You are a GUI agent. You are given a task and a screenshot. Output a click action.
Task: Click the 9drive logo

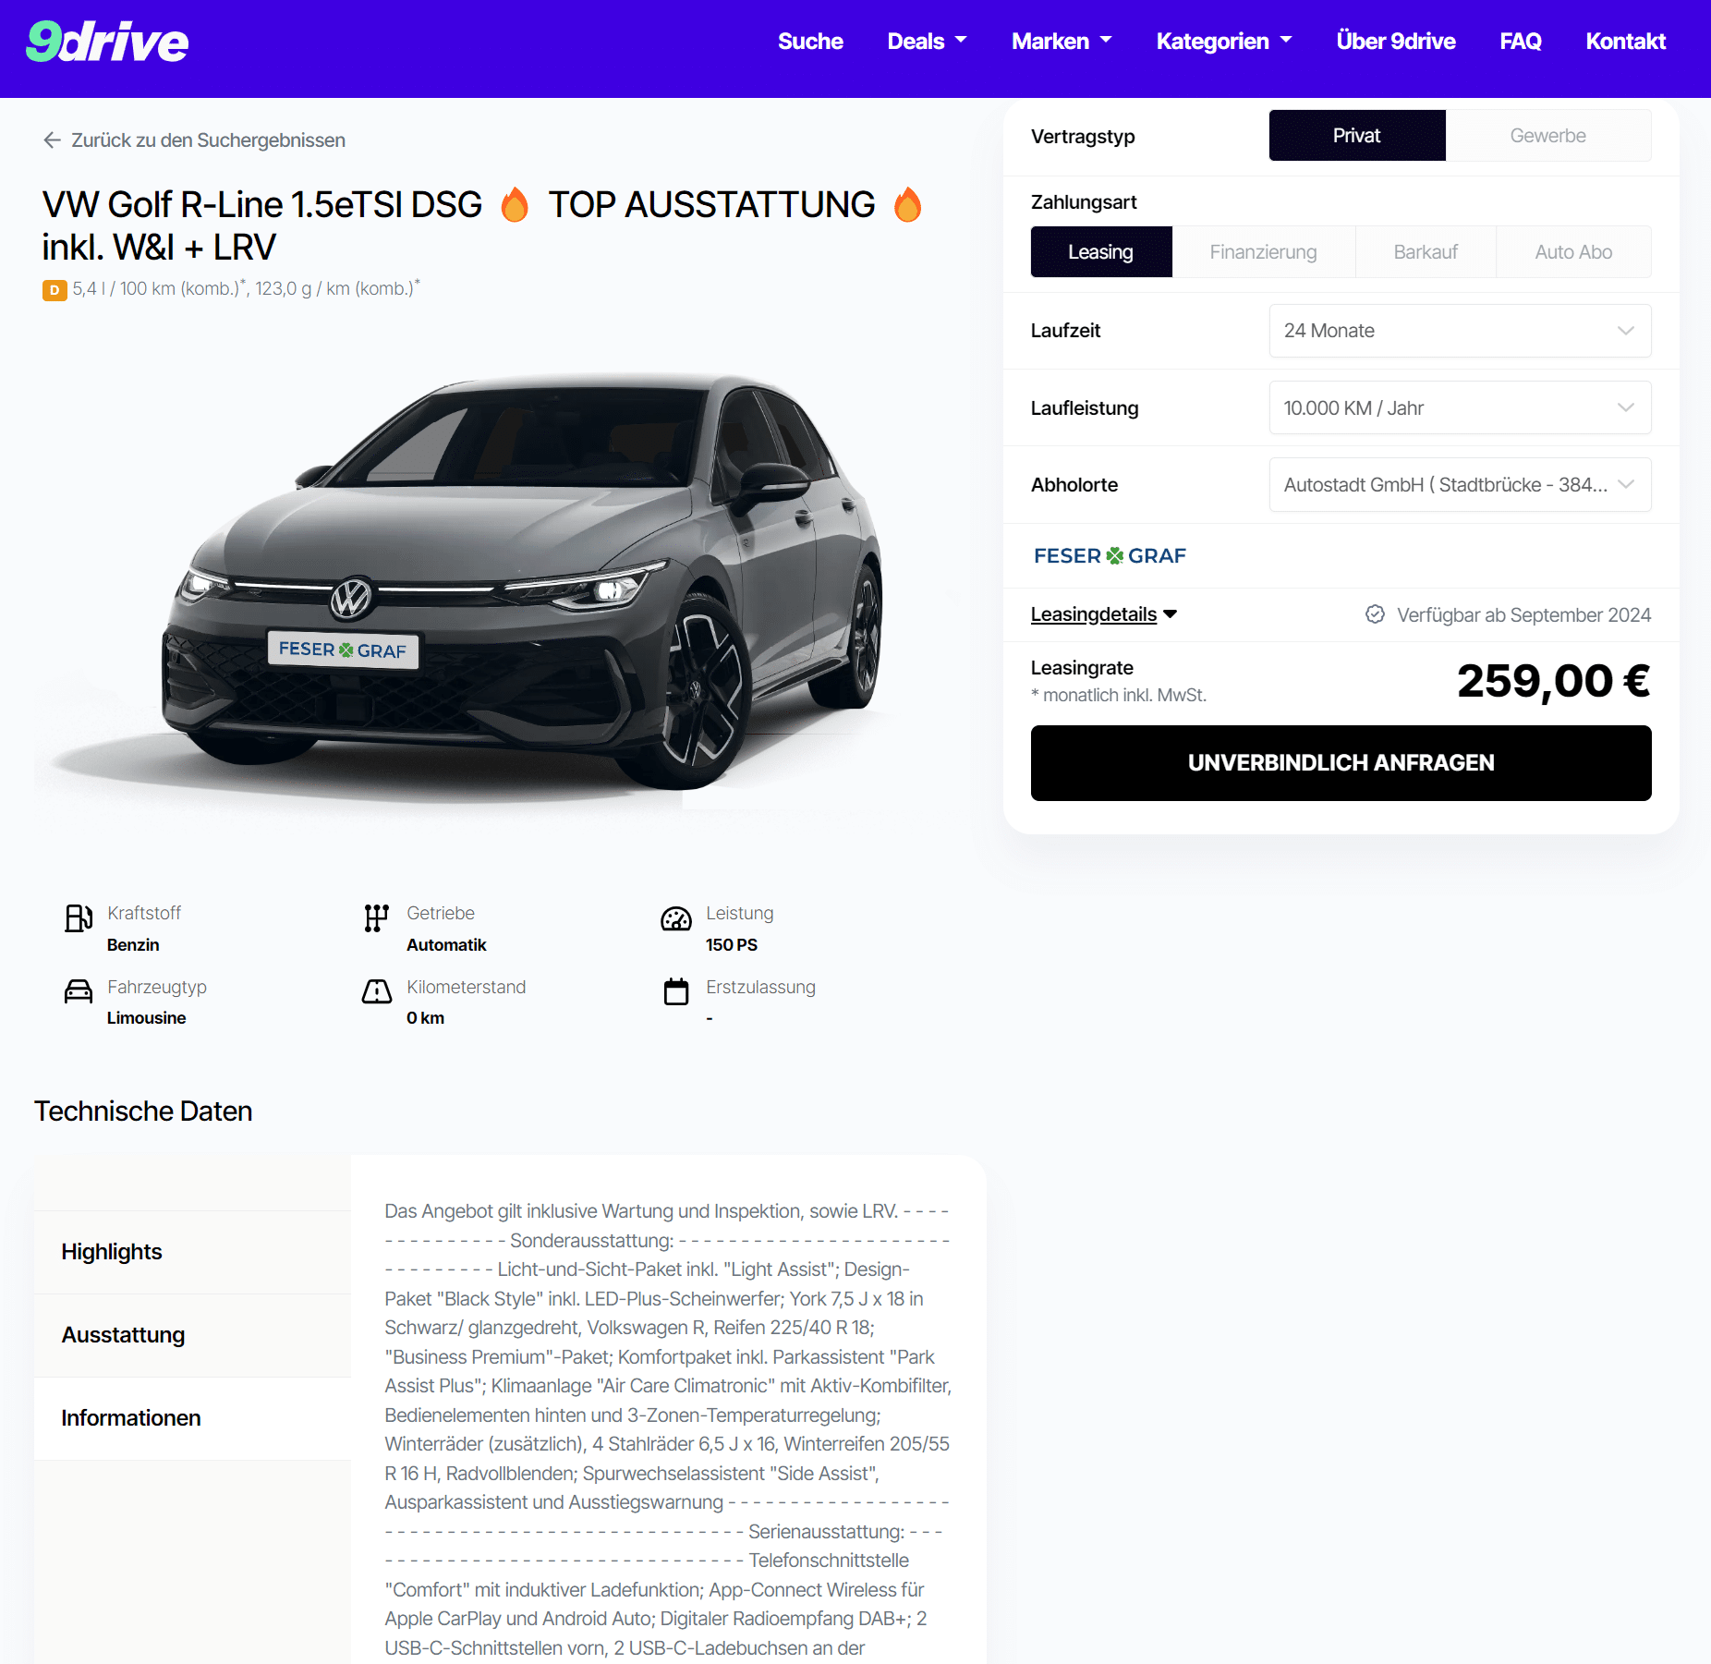tap(107, 42)
